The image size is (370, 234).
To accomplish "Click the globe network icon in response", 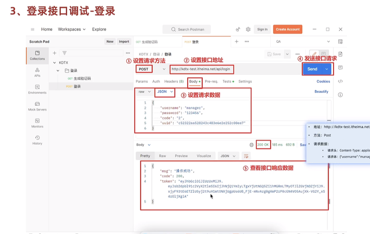I will pos(251,145).
